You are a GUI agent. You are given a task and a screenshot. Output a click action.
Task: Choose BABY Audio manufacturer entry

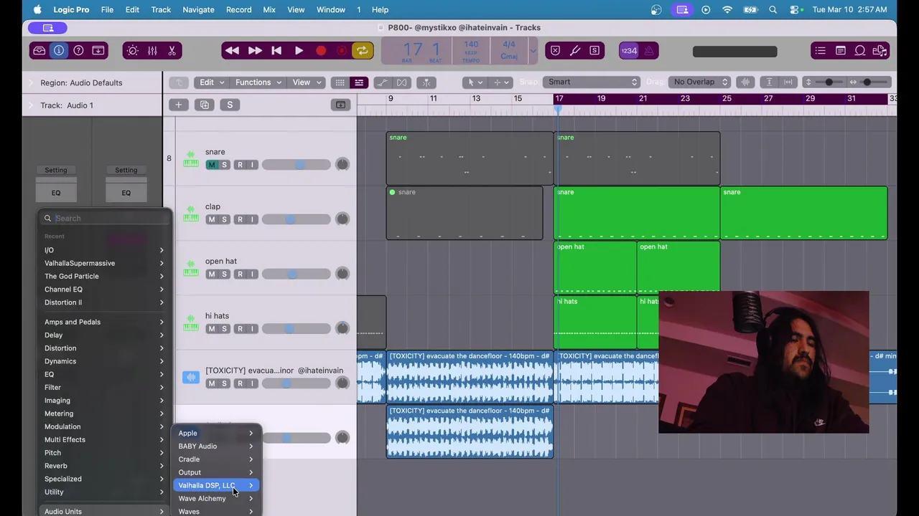(216, 446)
